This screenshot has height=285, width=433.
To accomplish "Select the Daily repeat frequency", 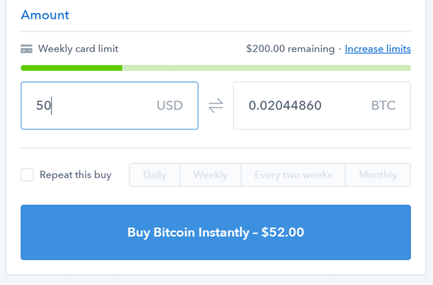I will [155, 175].
